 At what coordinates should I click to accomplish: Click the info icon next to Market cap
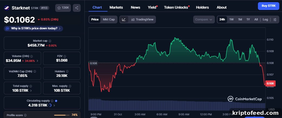(x=50, y=41)
